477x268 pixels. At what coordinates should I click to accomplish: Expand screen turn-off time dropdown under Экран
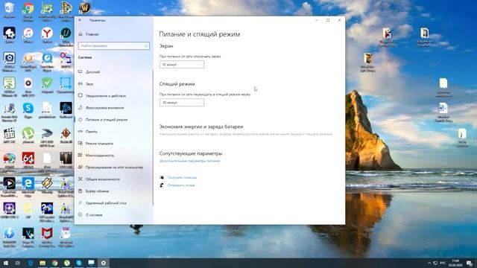point(182,65)
